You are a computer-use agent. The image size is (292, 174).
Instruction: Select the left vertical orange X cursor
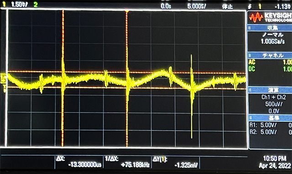(63, 78)
